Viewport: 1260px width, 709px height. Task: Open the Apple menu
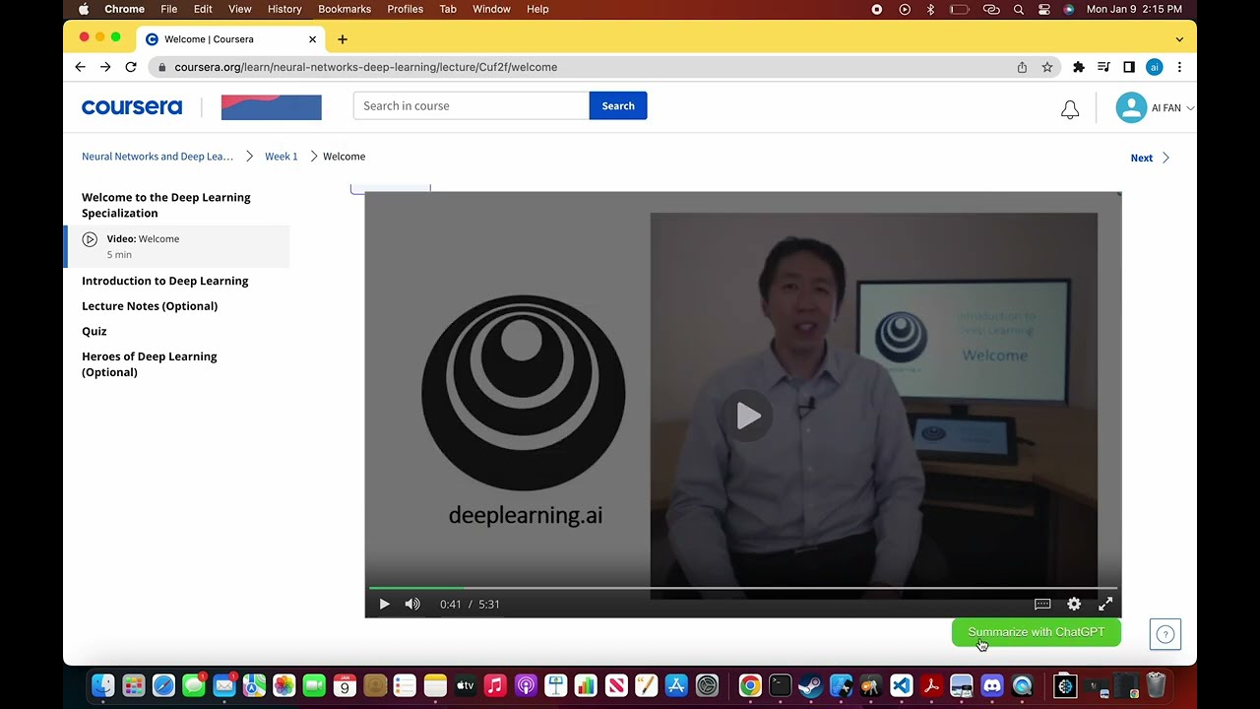84,9
